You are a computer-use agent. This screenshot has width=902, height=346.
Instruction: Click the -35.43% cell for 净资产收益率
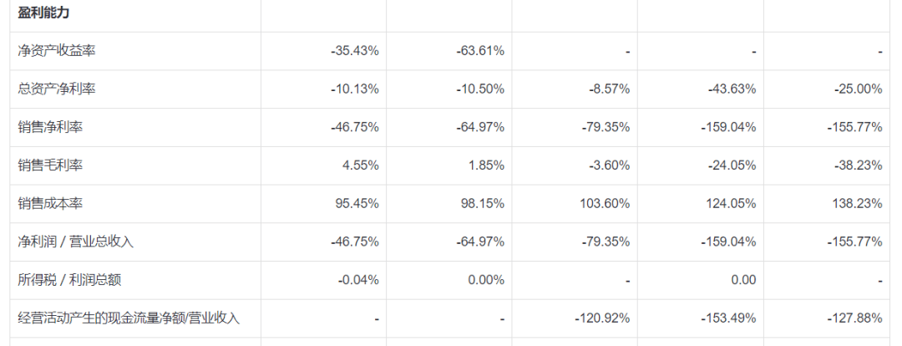pos(355,51)
